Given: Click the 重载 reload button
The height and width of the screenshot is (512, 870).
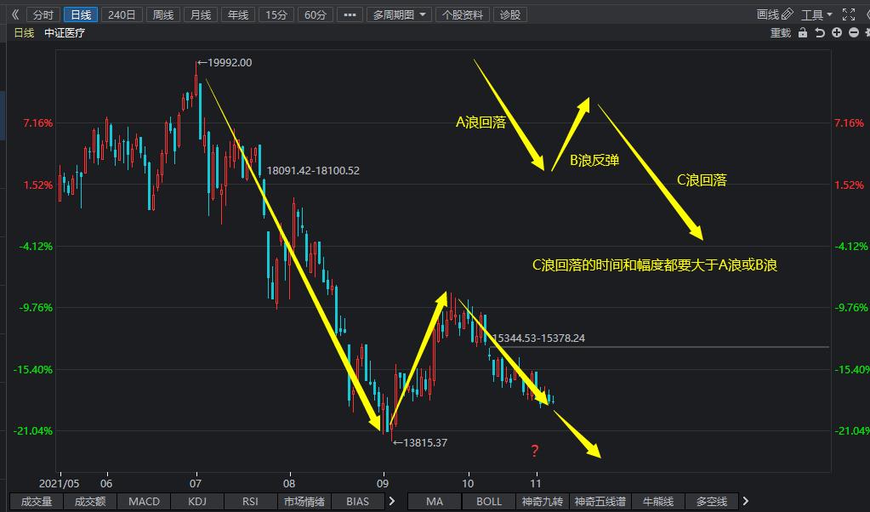Looking at the screenshot, I should [782, 31].
